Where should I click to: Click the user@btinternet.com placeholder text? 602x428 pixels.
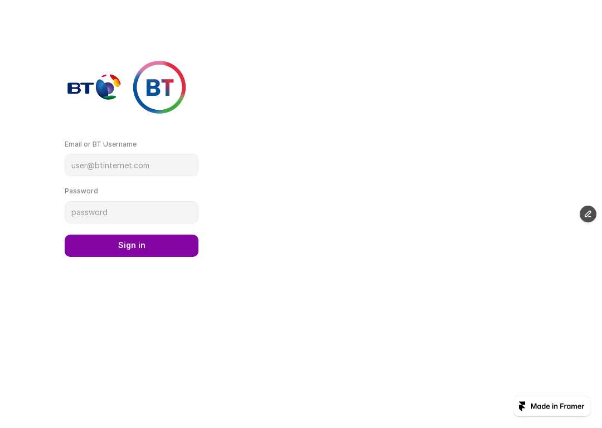click(x=110, y=166)
